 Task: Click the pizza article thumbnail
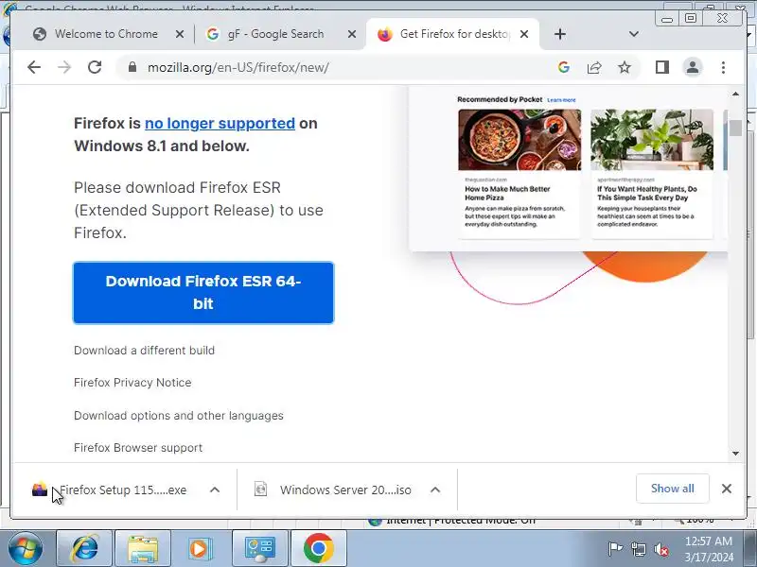point(519,140)
